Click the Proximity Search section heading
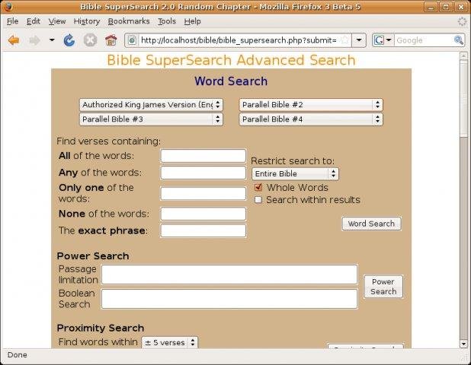471x365 pixels. (x=101, y=328)
